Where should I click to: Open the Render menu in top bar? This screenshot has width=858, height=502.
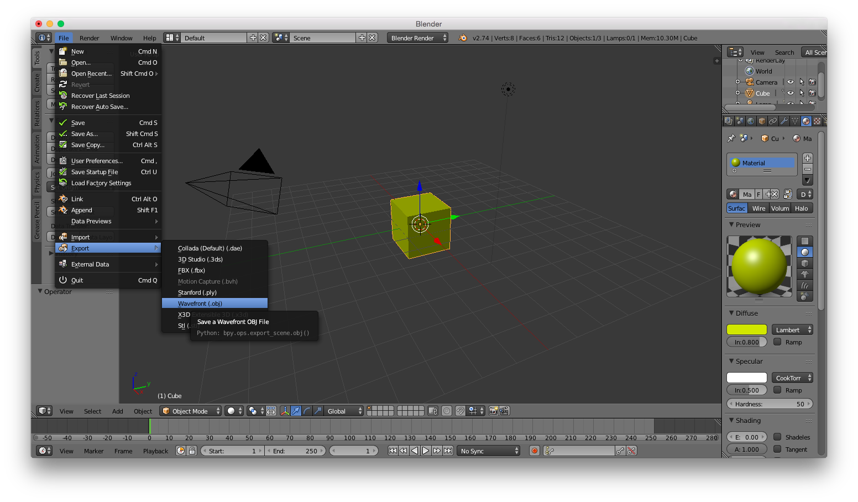[89, 38]
